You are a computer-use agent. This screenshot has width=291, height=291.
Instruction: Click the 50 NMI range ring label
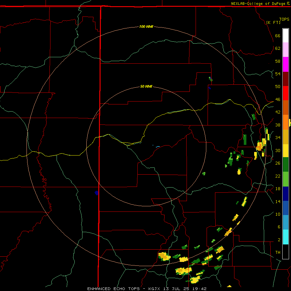coord(146,86)
